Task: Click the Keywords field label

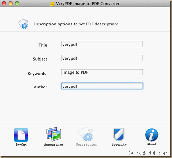Action: point(37,74)
